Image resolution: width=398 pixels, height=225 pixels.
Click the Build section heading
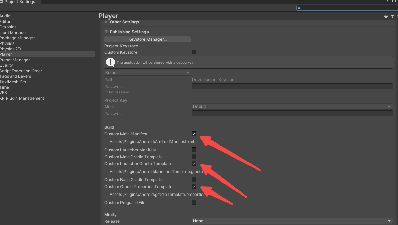109,127
